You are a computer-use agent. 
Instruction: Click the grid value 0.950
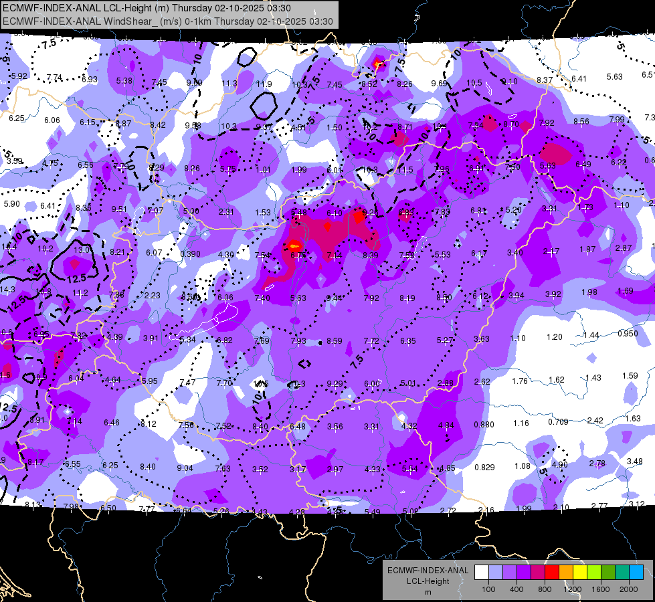pyautogui.click(x=628, y=333)
